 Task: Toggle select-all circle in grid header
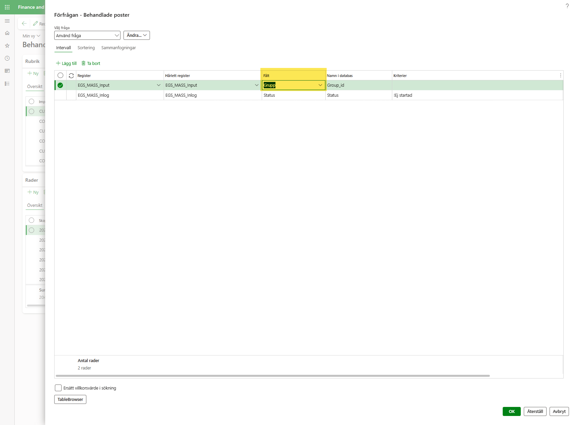coord(60,76)
